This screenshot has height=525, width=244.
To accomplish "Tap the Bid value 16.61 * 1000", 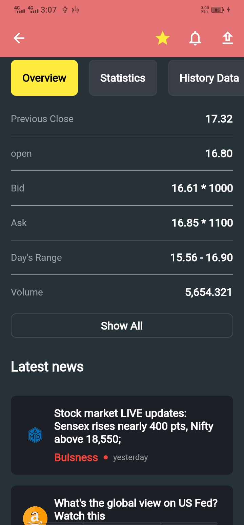I will (202, 188).
